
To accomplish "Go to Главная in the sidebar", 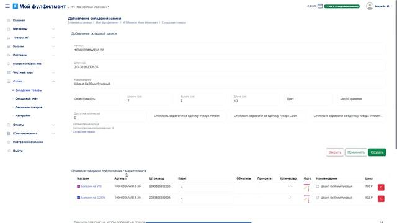I will pos(19,20).
